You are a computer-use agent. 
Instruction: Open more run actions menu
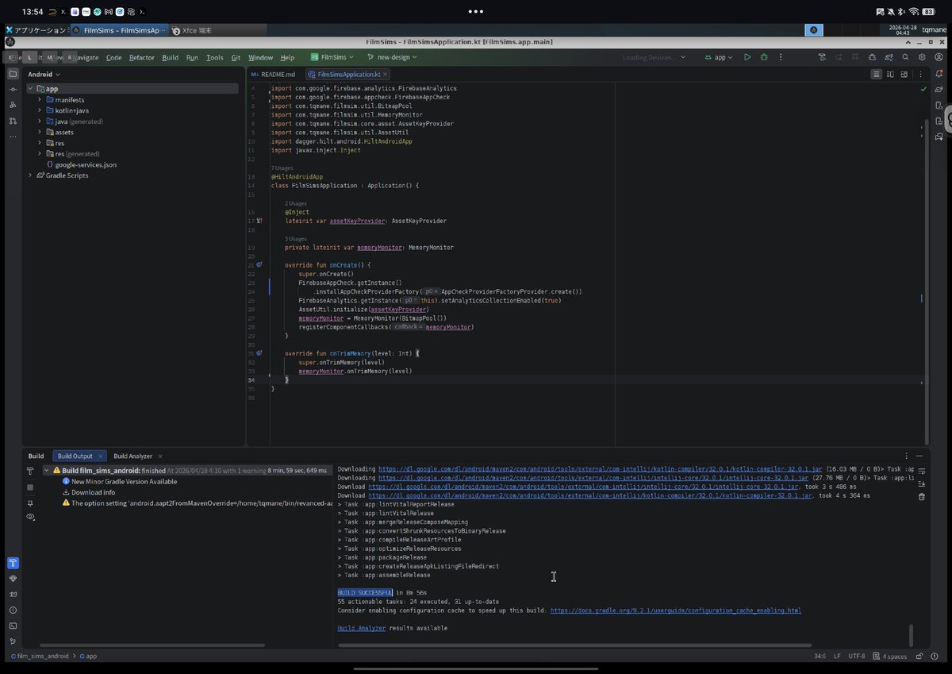(781, 57)
